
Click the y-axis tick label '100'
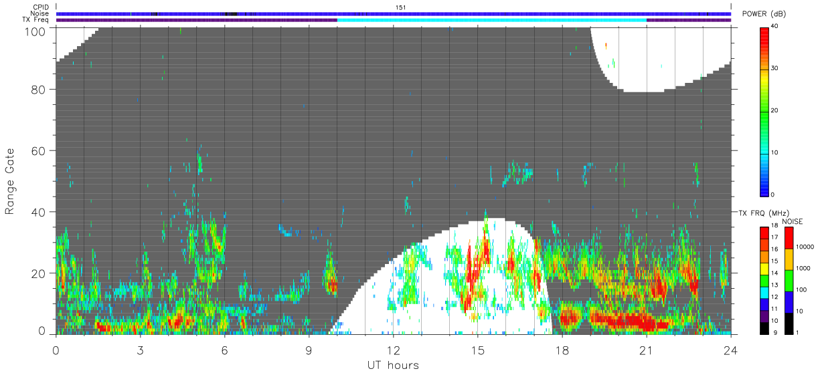[35, 31]
